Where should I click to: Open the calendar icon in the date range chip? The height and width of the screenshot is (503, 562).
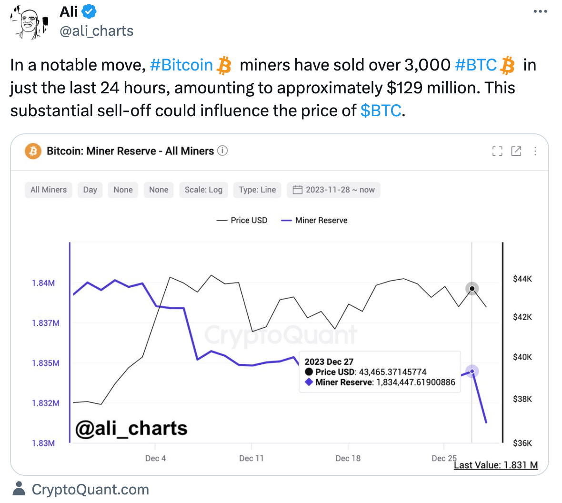297,190
